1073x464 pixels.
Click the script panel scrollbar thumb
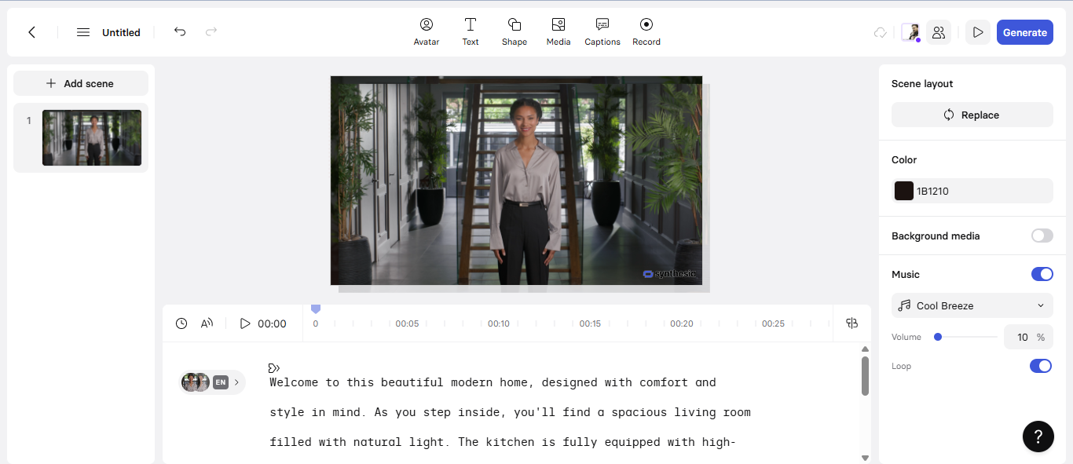(865, 376)
